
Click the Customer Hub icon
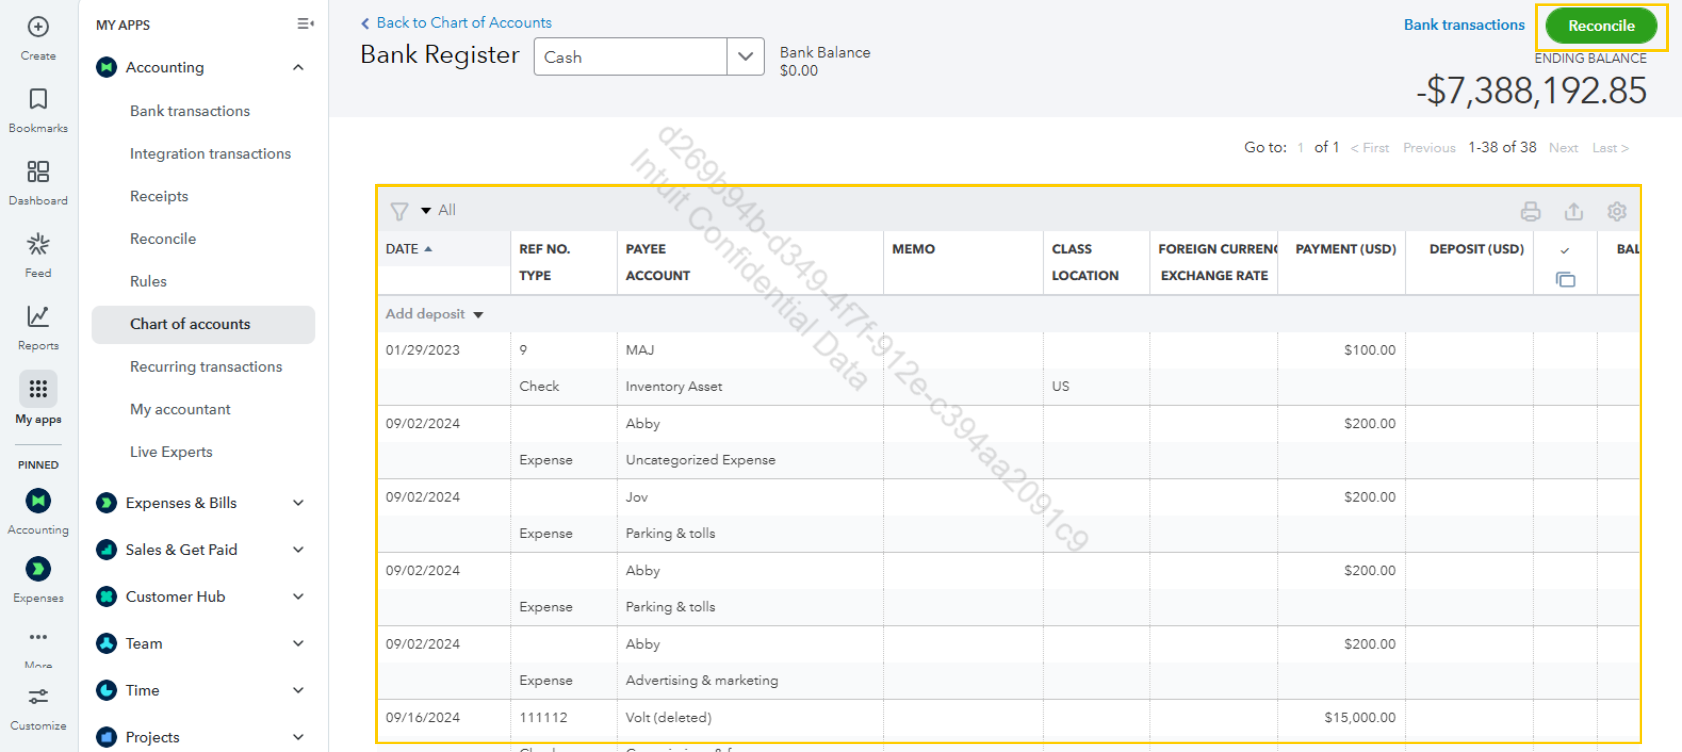coord(106,596)
